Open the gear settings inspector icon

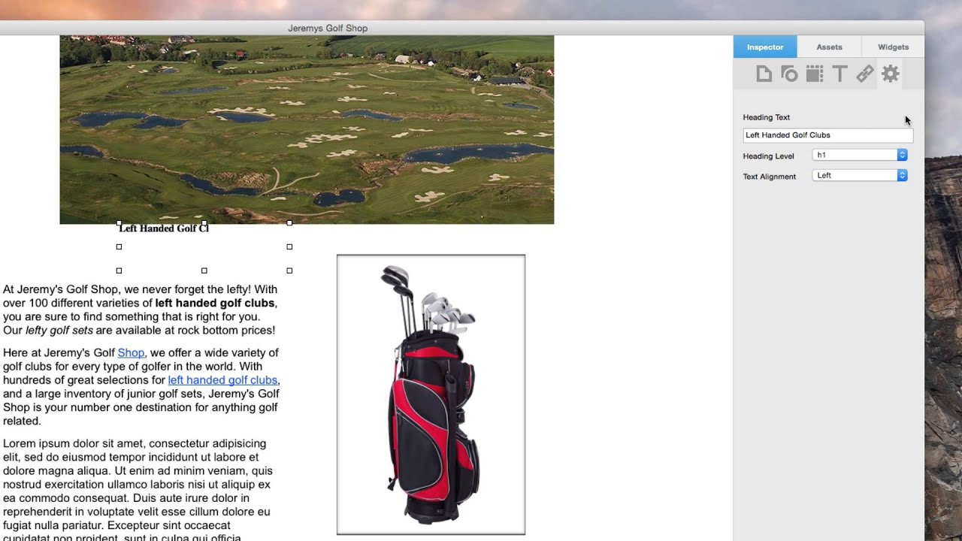click(891, 74)
